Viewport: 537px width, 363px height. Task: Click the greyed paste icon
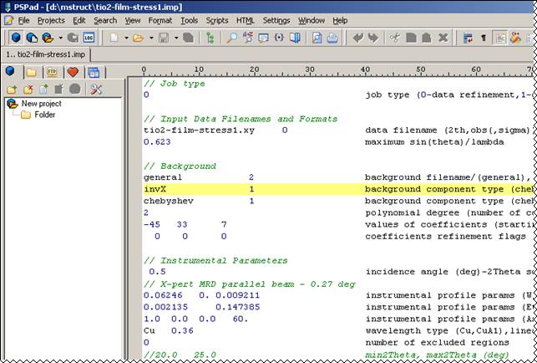click(427, 38)
